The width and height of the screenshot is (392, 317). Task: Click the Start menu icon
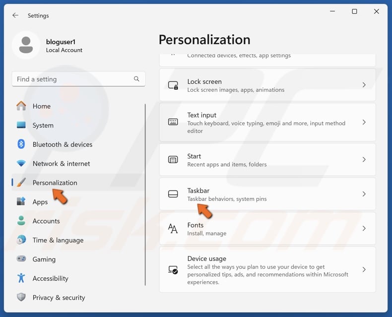click(173, 160)
